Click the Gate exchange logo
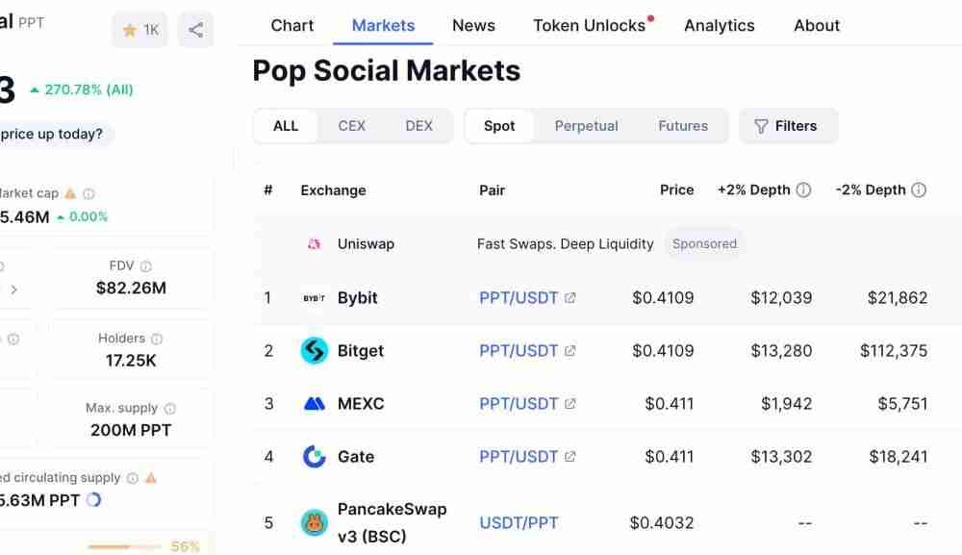Viewport: 962px width, 555px height. coord(315,457)
